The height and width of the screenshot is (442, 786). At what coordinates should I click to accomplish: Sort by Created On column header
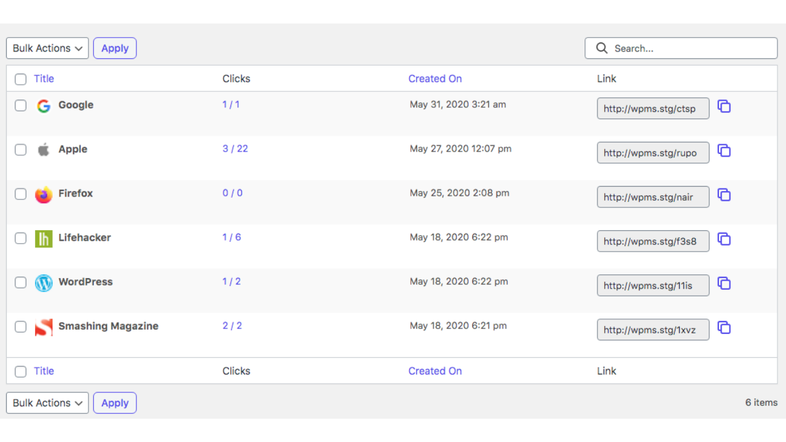point(435,79)
